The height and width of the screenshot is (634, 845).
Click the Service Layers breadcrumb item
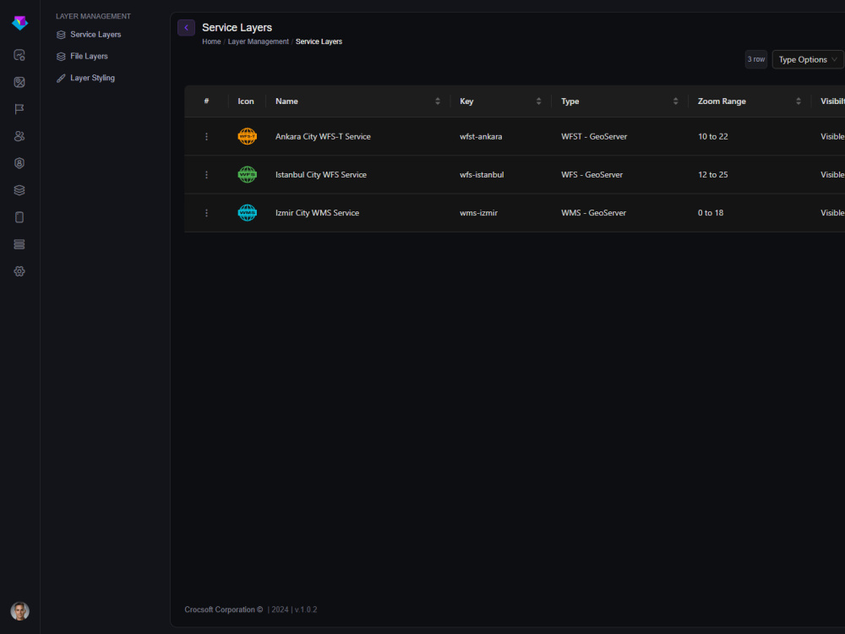point(319,41)
